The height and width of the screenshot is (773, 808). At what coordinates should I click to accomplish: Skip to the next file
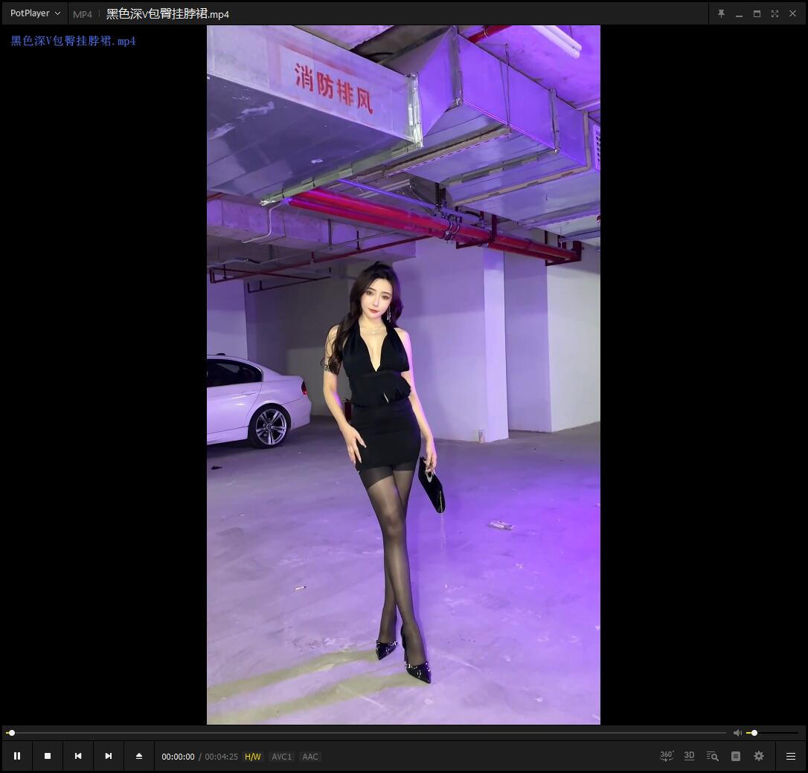click(108, 756)
